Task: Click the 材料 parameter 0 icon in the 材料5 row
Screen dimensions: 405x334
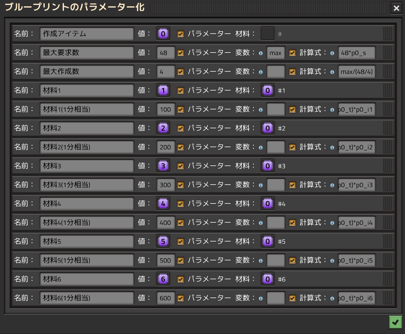Action: pyautogui.click(x=268, y=241)
